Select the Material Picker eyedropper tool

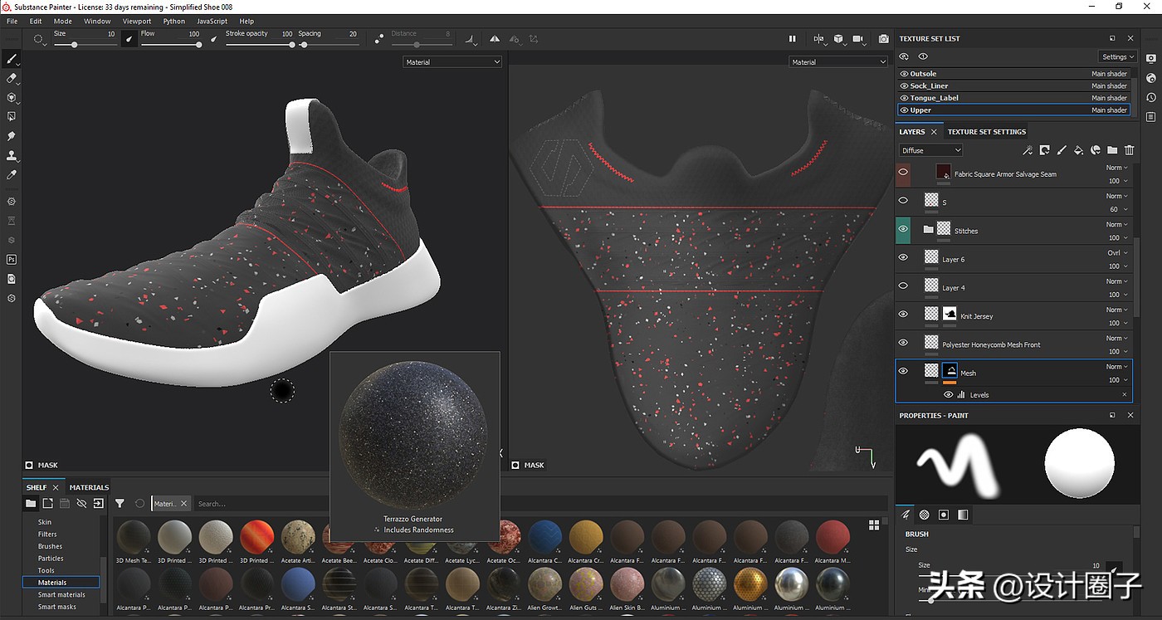pos(12,175)
